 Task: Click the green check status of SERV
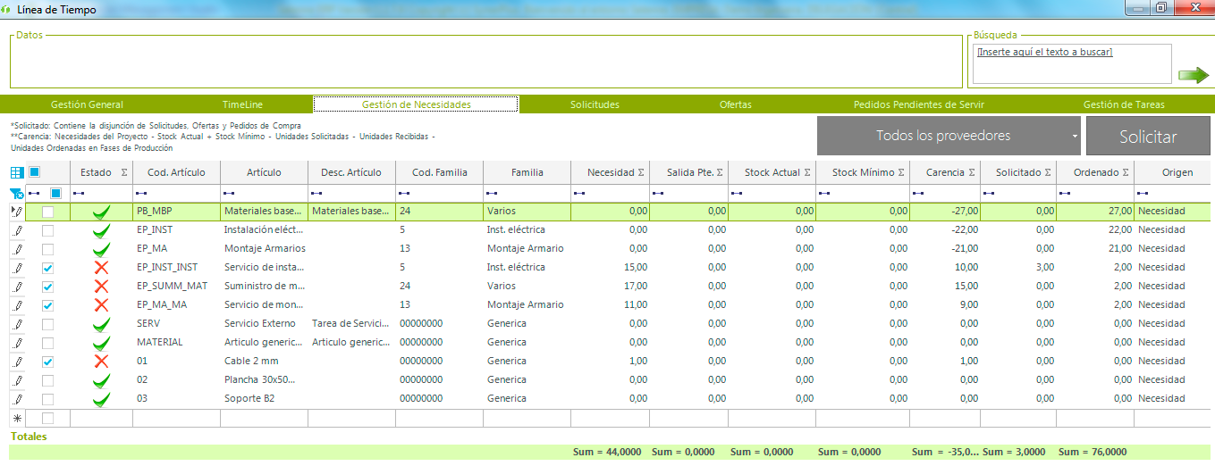tap(101, 324)
